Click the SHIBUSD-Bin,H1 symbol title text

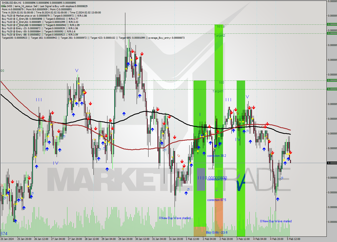pos(12,3)
